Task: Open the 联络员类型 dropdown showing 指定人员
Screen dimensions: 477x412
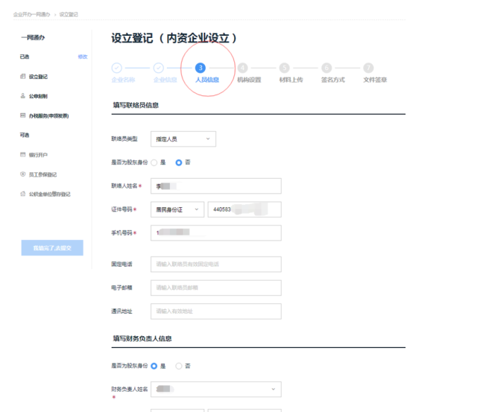Action: [183, 139]
